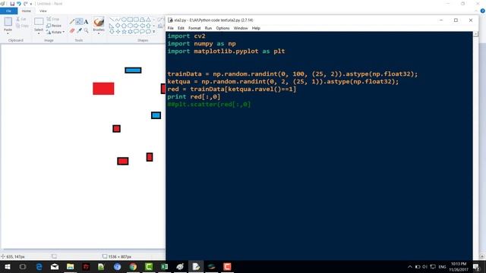Choose the Four-point star shape

tap(118, 32)
